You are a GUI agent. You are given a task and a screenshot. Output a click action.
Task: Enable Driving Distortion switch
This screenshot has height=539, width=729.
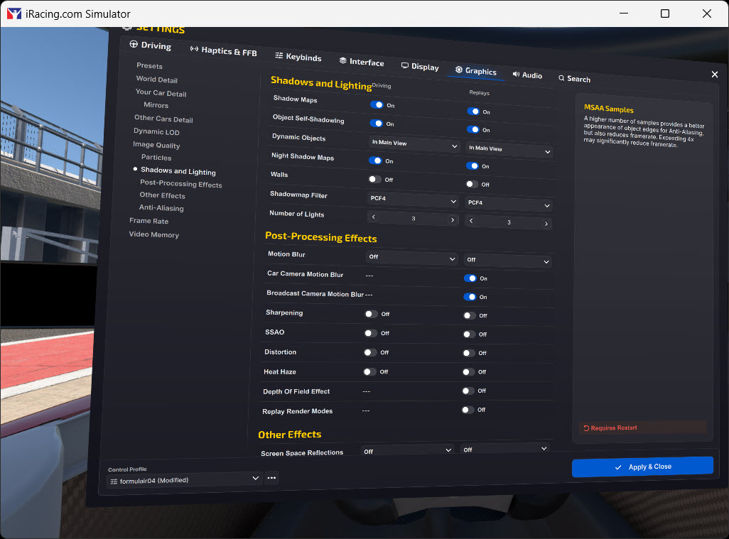pos(370,352)
